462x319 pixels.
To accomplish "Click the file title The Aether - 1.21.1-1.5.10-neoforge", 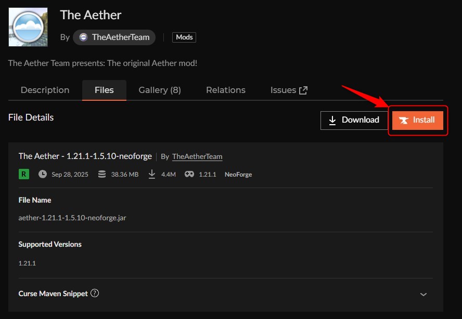I will pos(85,156).
